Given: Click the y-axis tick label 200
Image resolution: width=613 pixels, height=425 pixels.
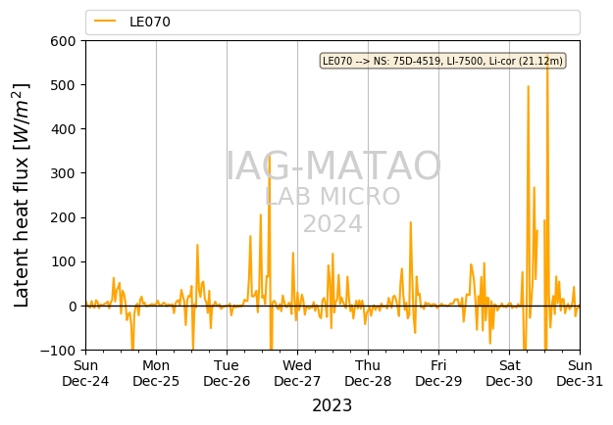Looking at the screenshot, I should [63, 217].
